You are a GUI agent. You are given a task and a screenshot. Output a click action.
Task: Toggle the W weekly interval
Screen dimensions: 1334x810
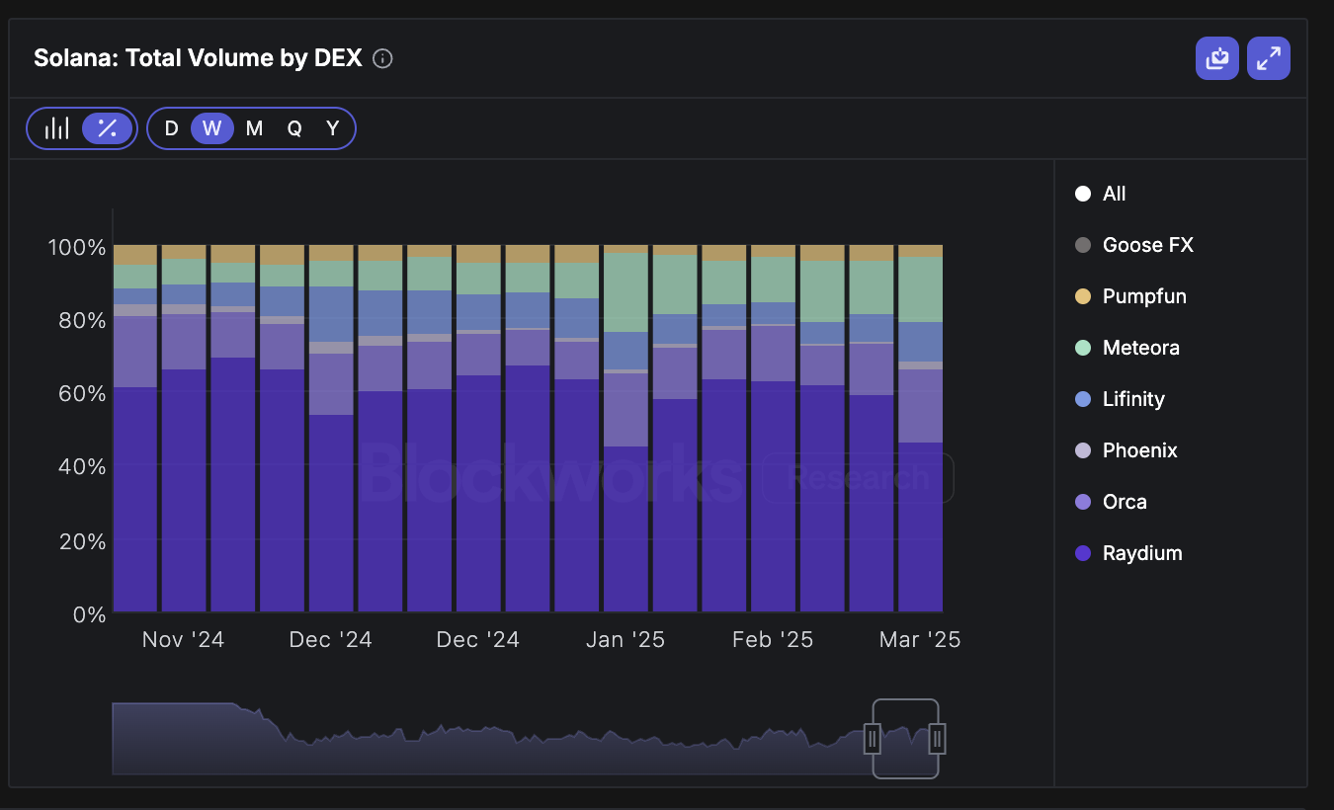tap(211, 127)
